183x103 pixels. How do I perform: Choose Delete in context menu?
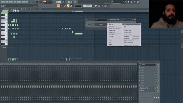[x=114, y=45]
